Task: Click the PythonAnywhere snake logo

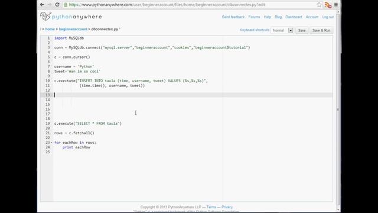Action: click(x=45, y=16)
